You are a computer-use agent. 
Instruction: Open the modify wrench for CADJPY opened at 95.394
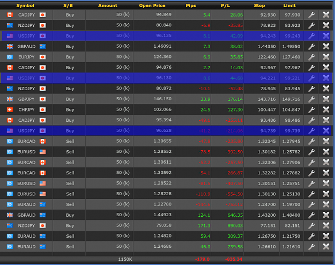click(311, 120)
